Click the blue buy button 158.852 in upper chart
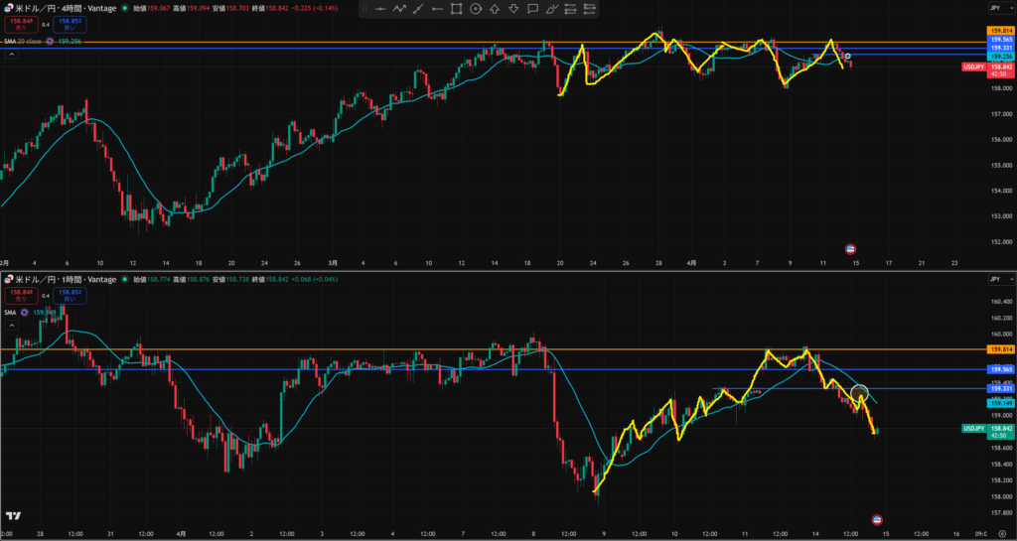This screenshot has height=541, width=1017. (x=71, y=24)
